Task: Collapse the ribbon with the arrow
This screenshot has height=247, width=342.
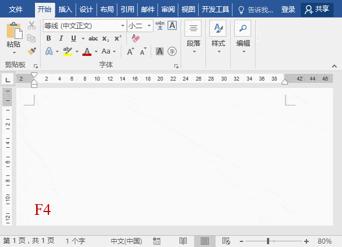Action: pyautogui.click(x=334, y=66)
